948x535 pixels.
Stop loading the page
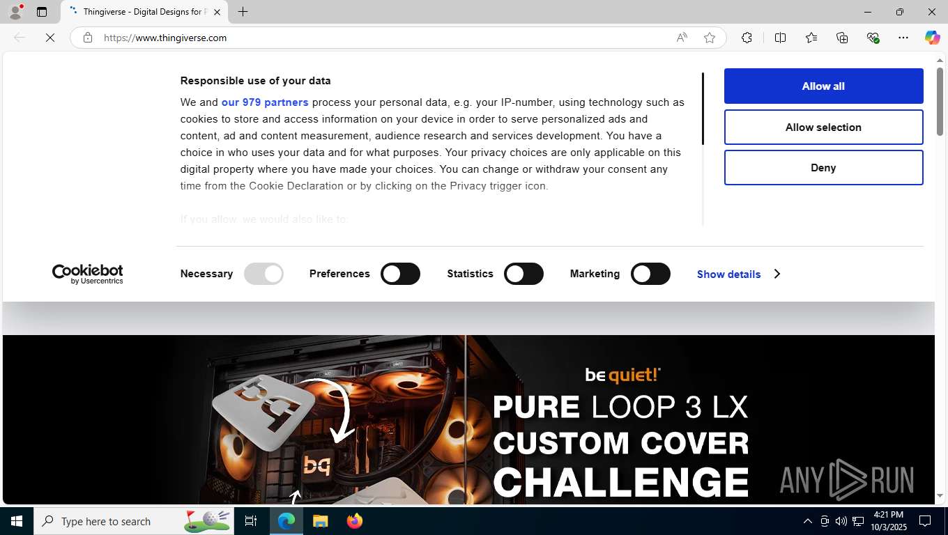click(50, 38)
